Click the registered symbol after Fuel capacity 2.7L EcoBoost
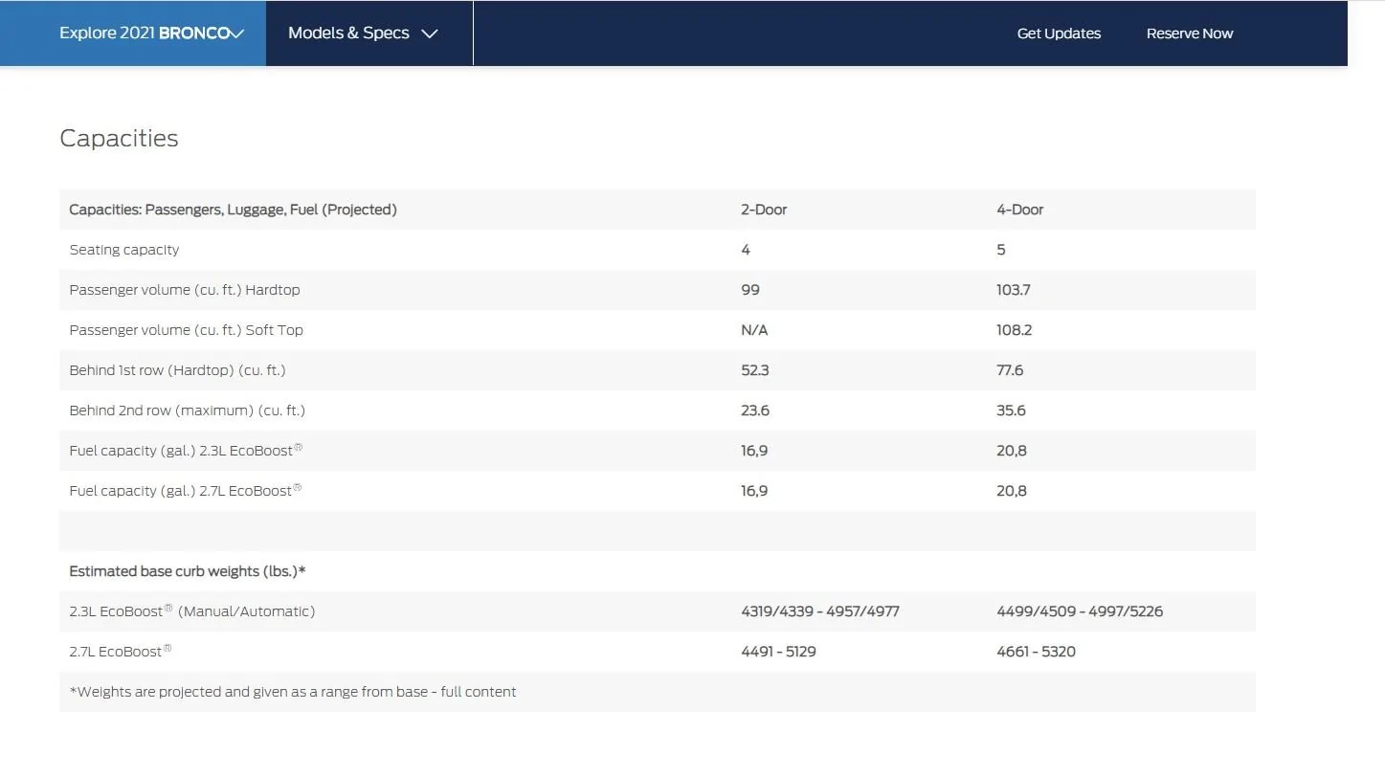This screenshot has height=777, width=1385. (x=298, y=488)
